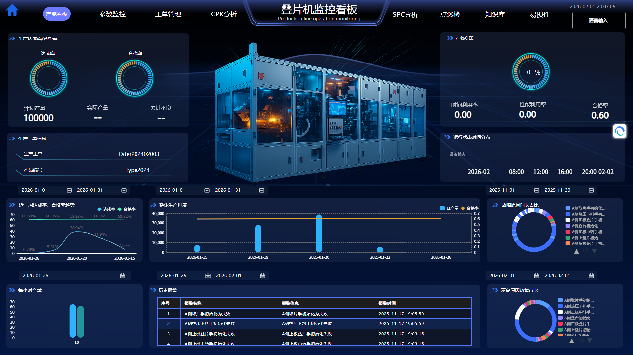Select alarm row 3 A侧正极叠片手初始化失败
633x355 pixels.
pyautogui.click(x=315, y=334)
